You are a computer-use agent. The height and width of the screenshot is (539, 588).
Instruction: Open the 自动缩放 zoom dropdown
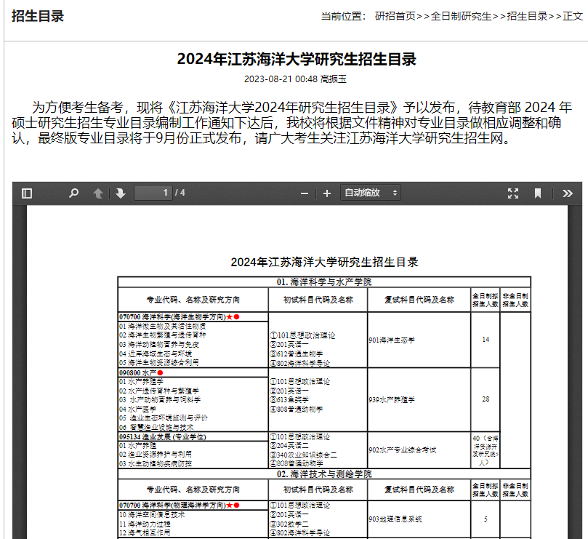(x=371, y=193)
